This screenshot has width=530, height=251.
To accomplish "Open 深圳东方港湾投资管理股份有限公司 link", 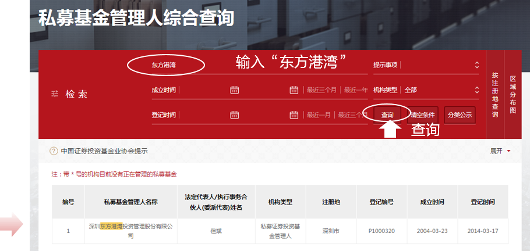I will coord(131,231).
